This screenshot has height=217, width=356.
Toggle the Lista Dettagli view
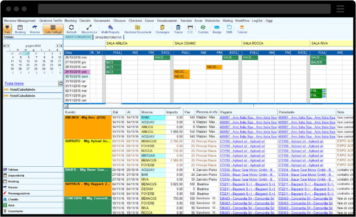click(x=53, y=29)
